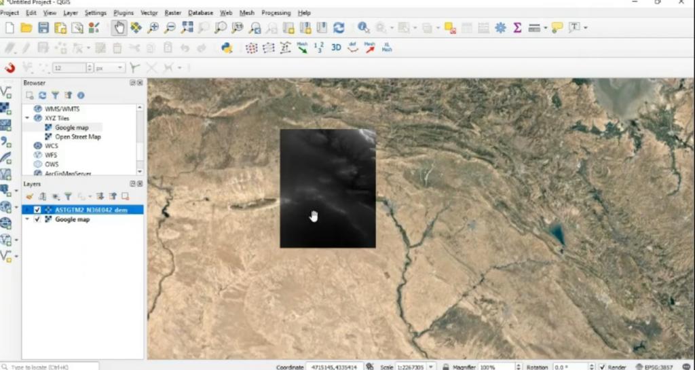Click the Save Project floppy icon
This screenshot has height=370, width=695.
point(43,28)
